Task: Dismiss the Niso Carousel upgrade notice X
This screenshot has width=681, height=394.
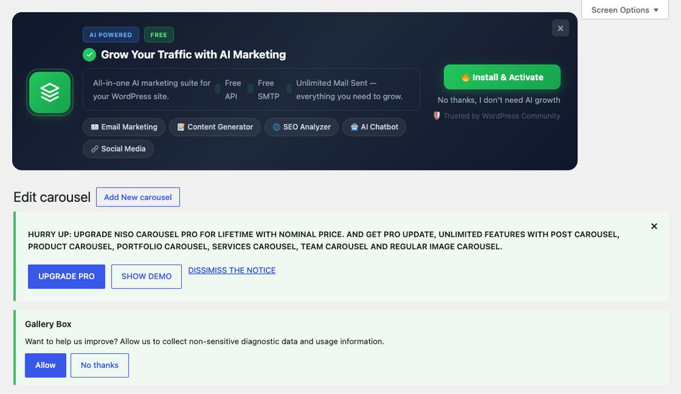Action: click(x=654, y=226)
